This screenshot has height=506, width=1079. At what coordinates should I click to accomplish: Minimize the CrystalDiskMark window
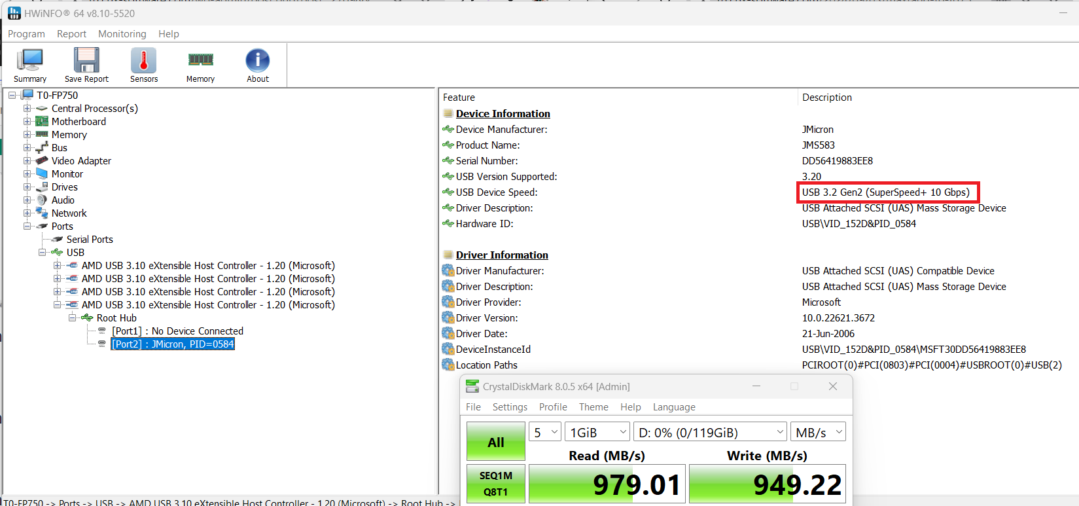756,386
